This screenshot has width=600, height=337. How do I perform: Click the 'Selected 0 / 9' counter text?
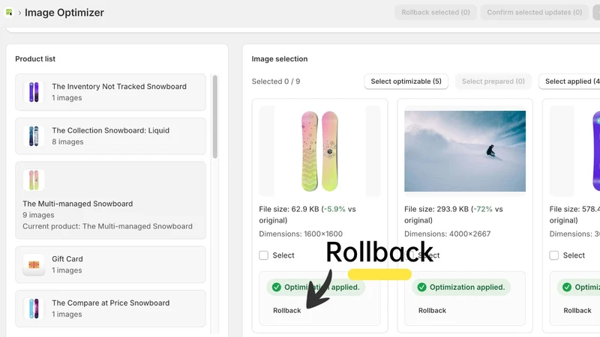point(276,82)
